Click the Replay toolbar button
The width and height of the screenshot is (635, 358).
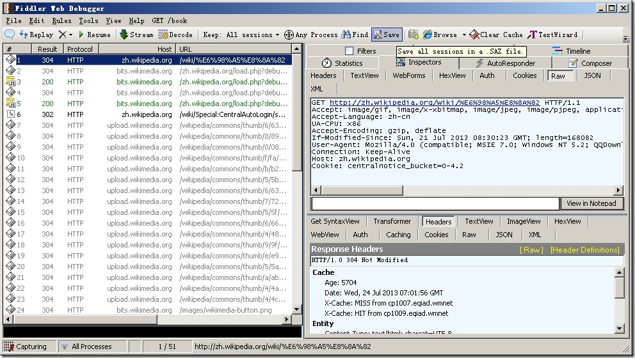(x=36, y=35)
